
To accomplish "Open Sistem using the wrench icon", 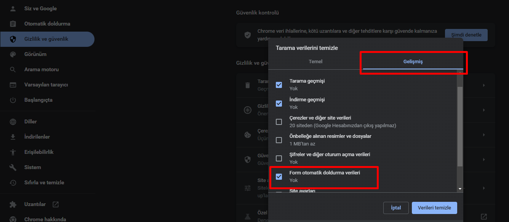I will click(x=13, y=167).
